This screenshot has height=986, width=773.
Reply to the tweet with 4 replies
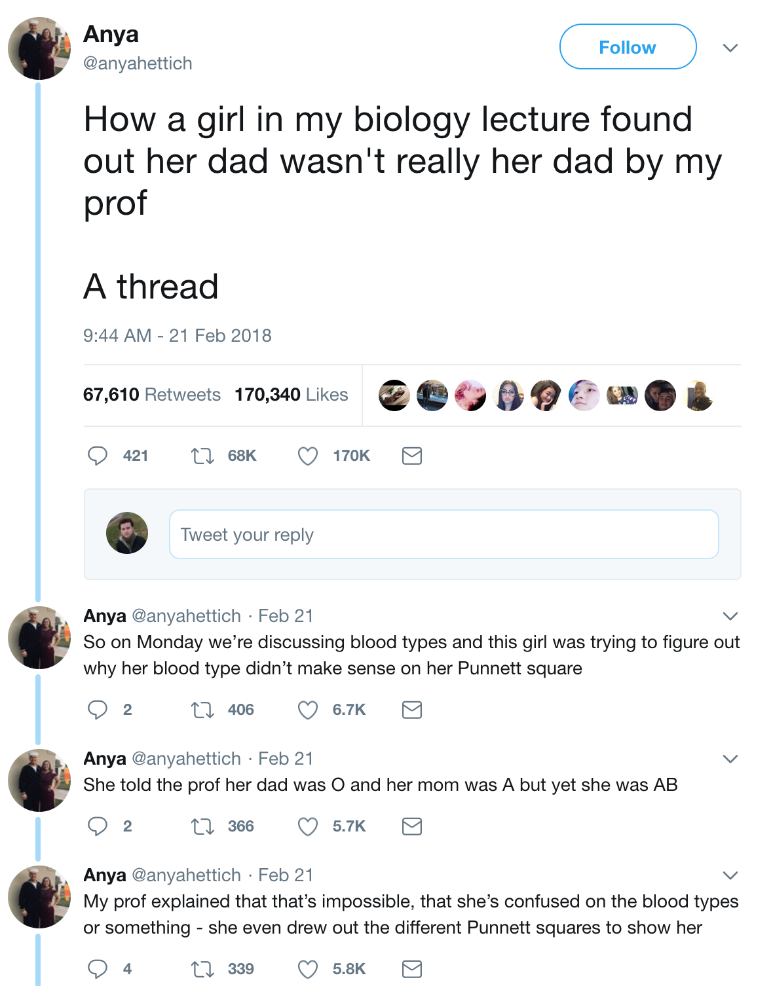tap(98, 969)
